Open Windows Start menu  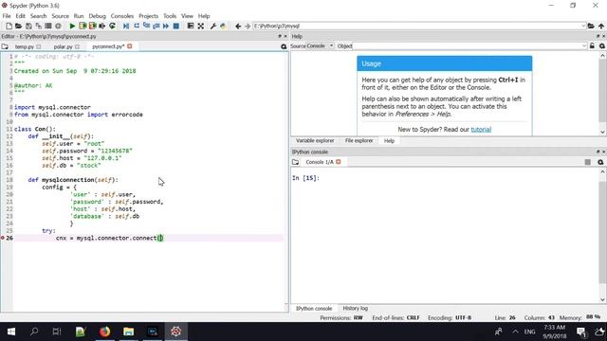pyautogui.click(x=11, y=332)
